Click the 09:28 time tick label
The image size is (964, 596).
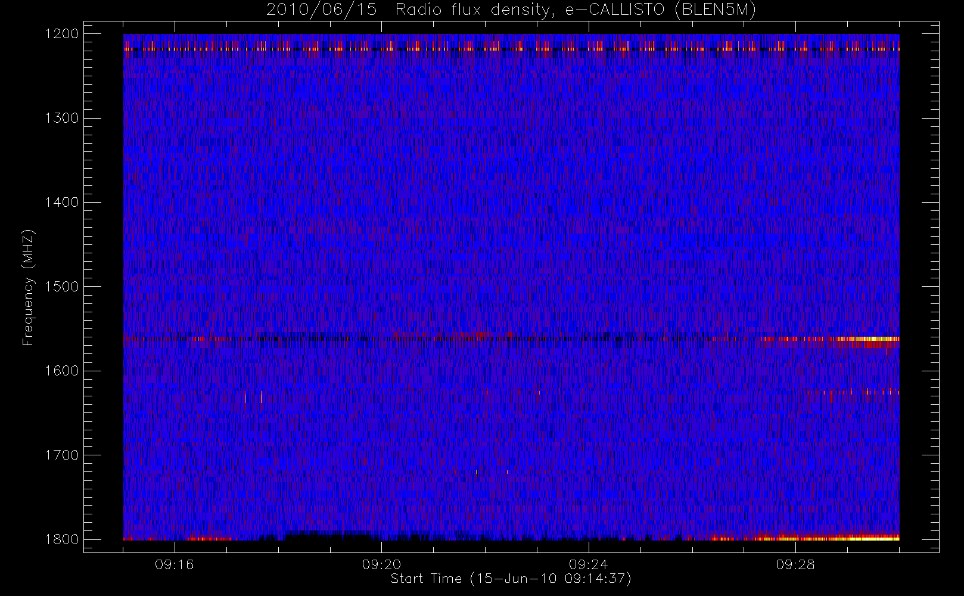(795, 564)
